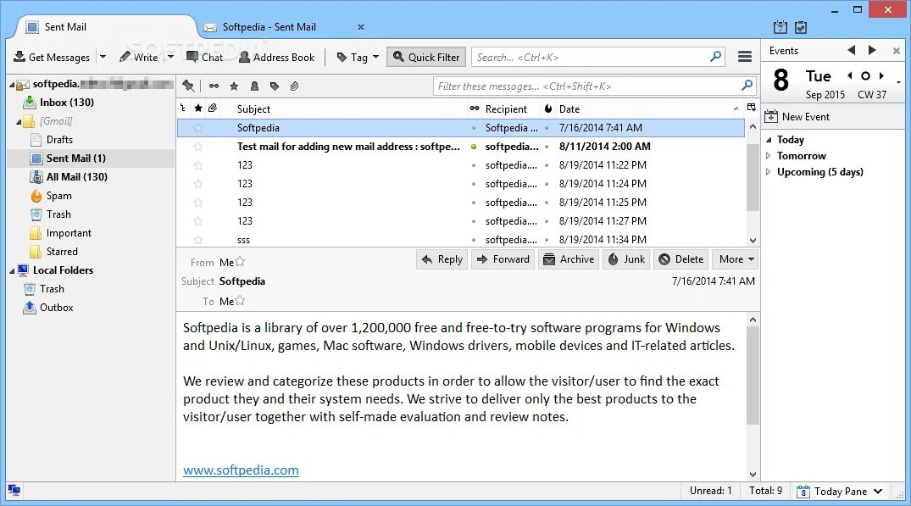Open Tag dropdown menu
This screenshot has width=911, height=506.
coord(358,57)
